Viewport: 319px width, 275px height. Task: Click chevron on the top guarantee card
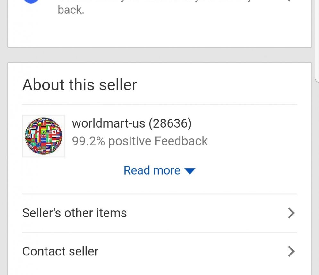point(290,1)
